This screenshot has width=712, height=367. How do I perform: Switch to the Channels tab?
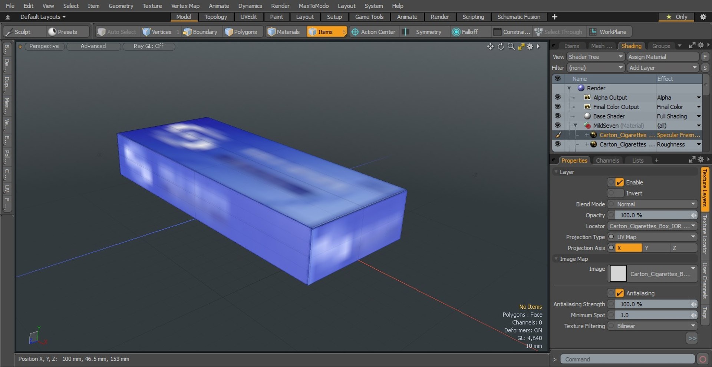pos(607,160)
